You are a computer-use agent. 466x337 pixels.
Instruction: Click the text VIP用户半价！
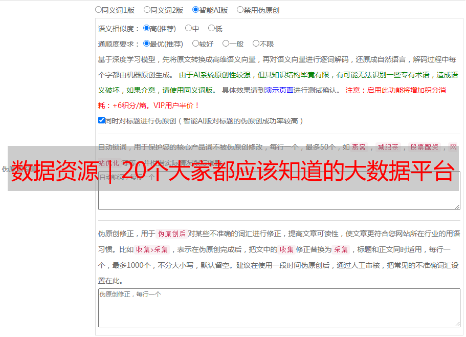176,106
